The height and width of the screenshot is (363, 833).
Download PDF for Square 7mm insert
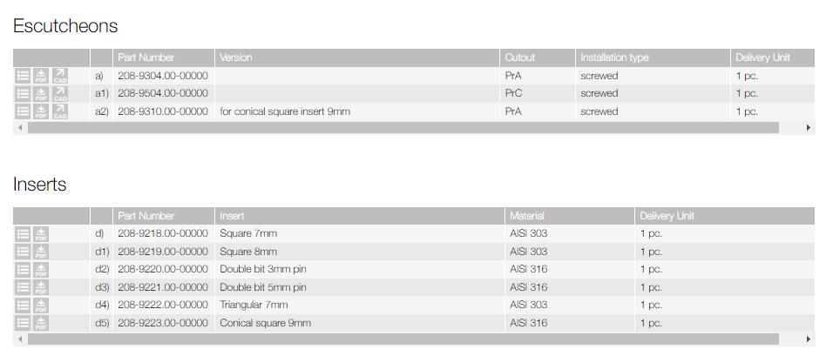42,234
